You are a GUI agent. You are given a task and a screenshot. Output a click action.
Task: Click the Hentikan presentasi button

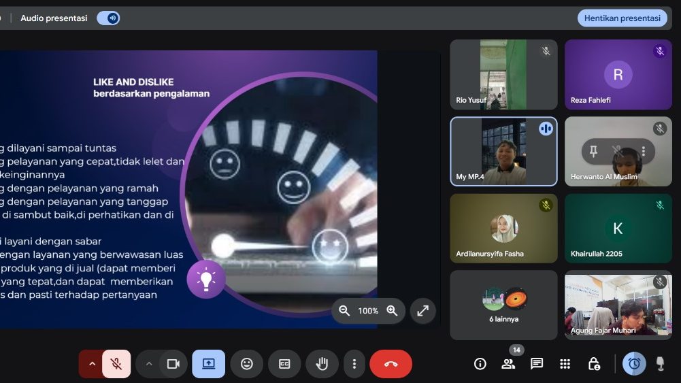[622, 18]
